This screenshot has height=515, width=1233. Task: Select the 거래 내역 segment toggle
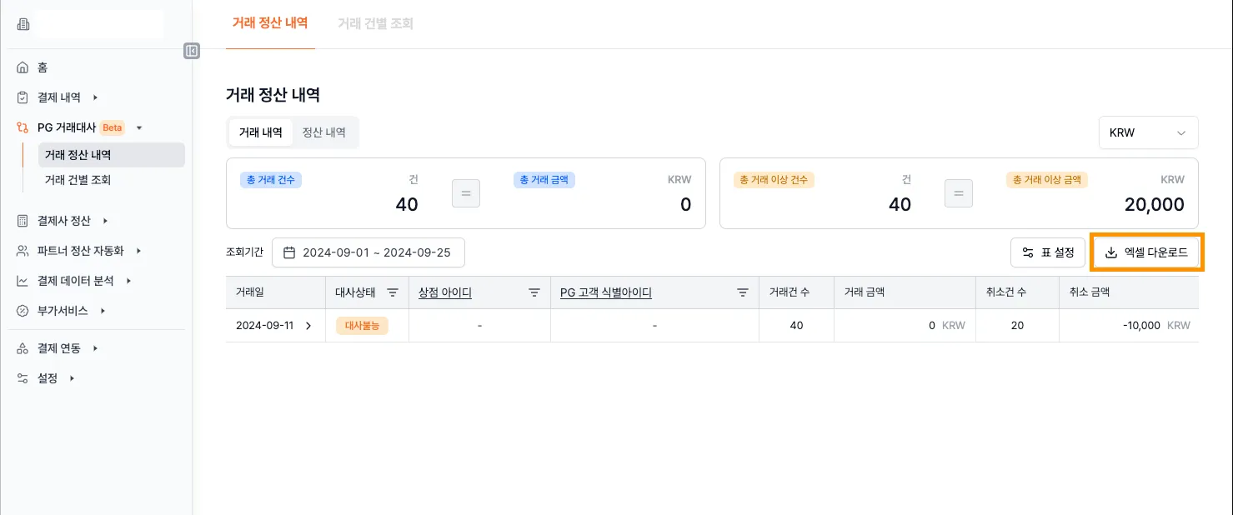[x=261, y=132]
